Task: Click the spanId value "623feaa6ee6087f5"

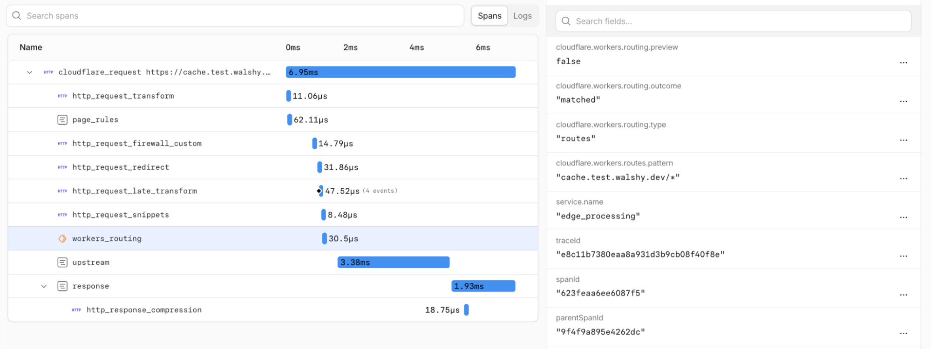Action: (x=600, y=293)
